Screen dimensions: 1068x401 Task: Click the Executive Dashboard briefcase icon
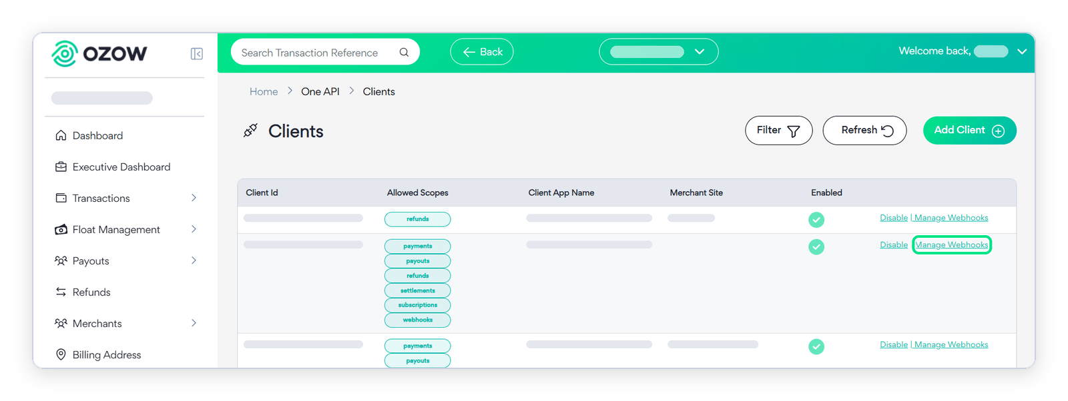pyautogui.click(x=61, y=167)
